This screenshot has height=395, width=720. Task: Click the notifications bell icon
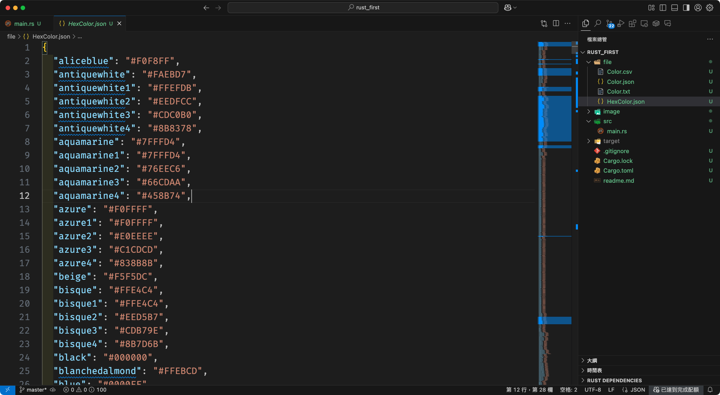(710, 390)
